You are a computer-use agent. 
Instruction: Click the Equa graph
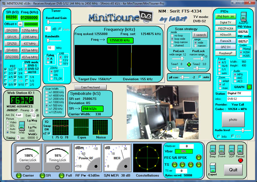click(81, 127)
